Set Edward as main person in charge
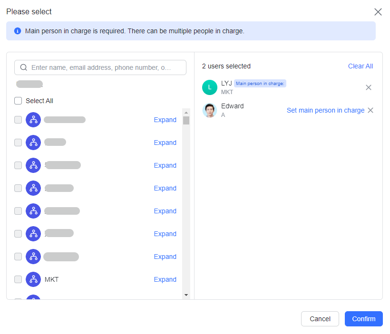The height and width of the screenshot is (334, 390). 325,110
